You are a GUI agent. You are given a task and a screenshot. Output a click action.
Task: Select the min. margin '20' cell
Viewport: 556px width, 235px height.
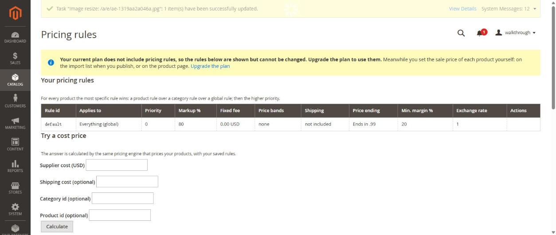426,124
